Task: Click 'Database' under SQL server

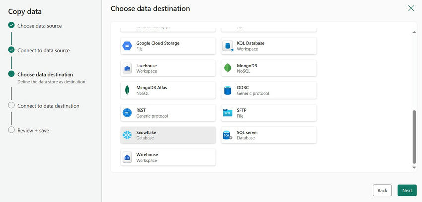Action: [x=246, y=138]
